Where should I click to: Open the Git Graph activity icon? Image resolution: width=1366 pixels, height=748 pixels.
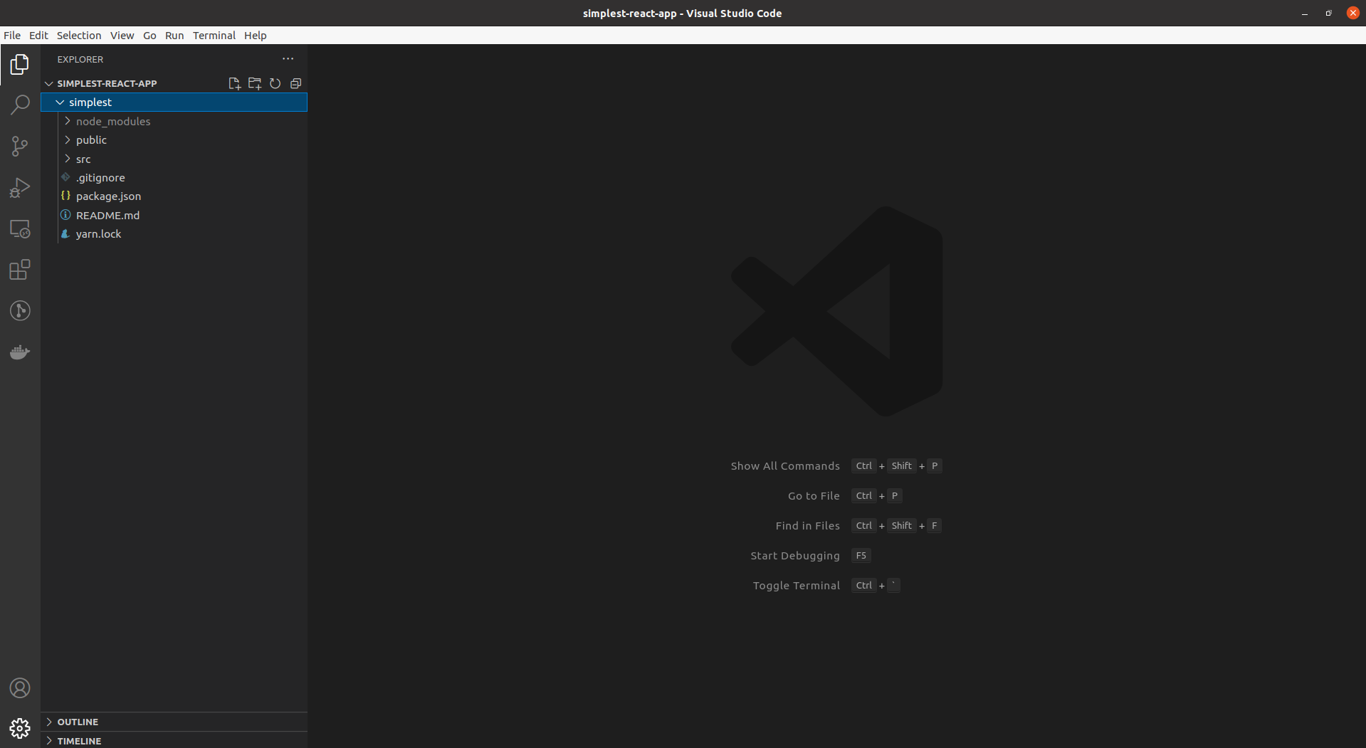[20, 311]
